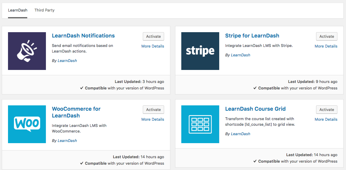
Task: Open the LearnDash Notifications plugin title
Action: click(83, 35)
